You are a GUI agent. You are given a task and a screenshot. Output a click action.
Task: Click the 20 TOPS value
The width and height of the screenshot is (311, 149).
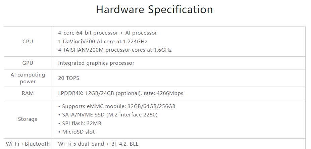pos(69,78)
